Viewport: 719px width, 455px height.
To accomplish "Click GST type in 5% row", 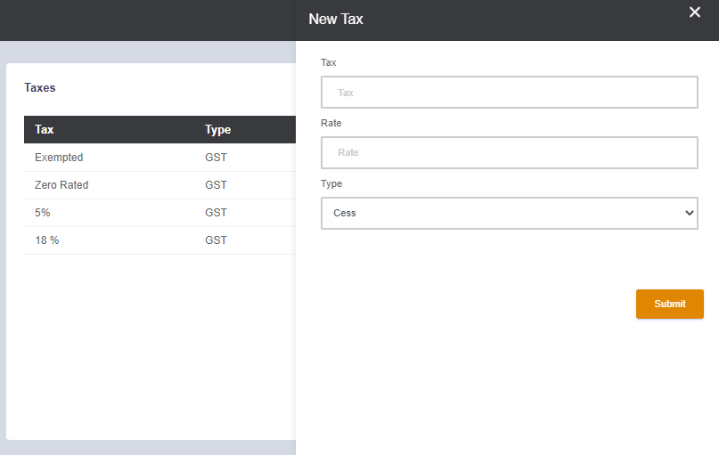I will [216, 213].
